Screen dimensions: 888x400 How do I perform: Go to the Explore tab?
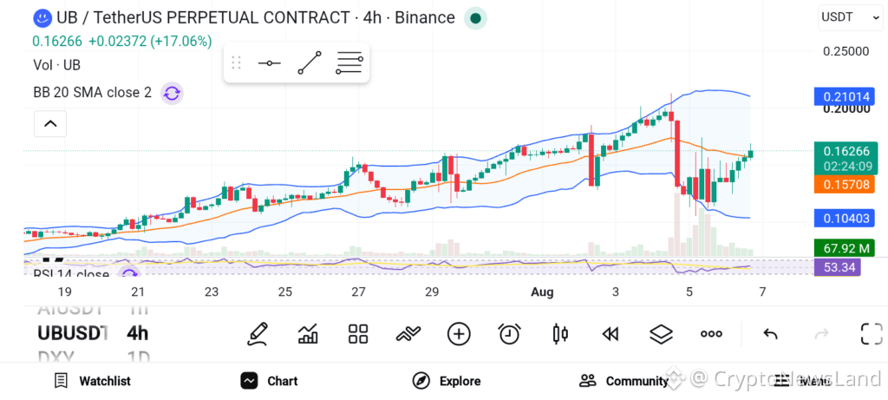pos(447,381)
